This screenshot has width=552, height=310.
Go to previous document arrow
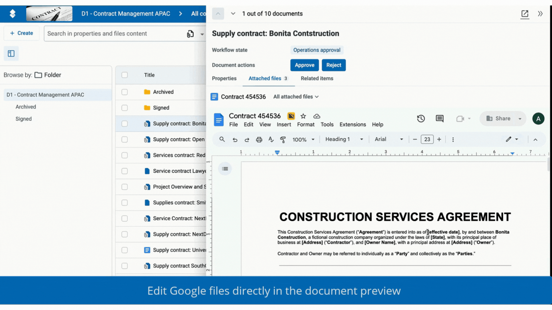[x=218, y=14]
